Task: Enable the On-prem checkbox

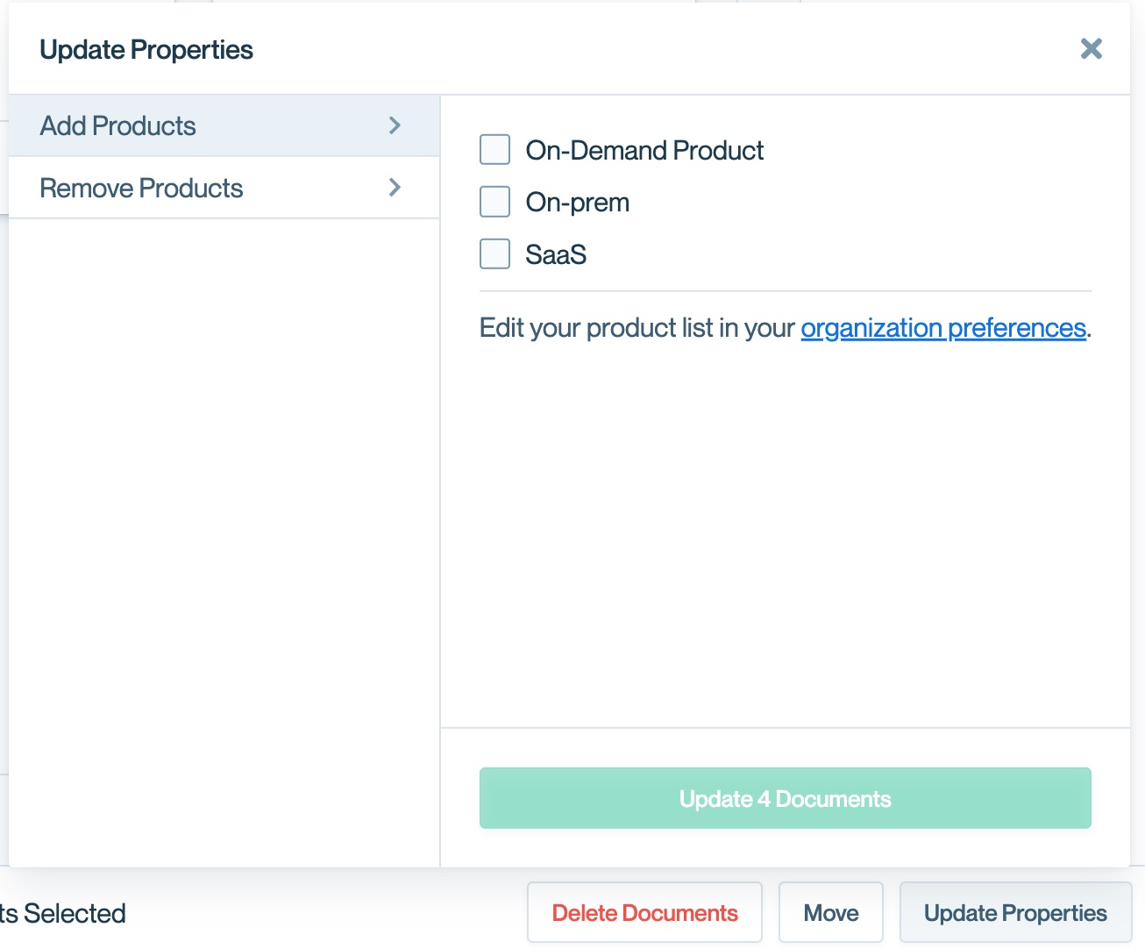Action: (494, 202)
